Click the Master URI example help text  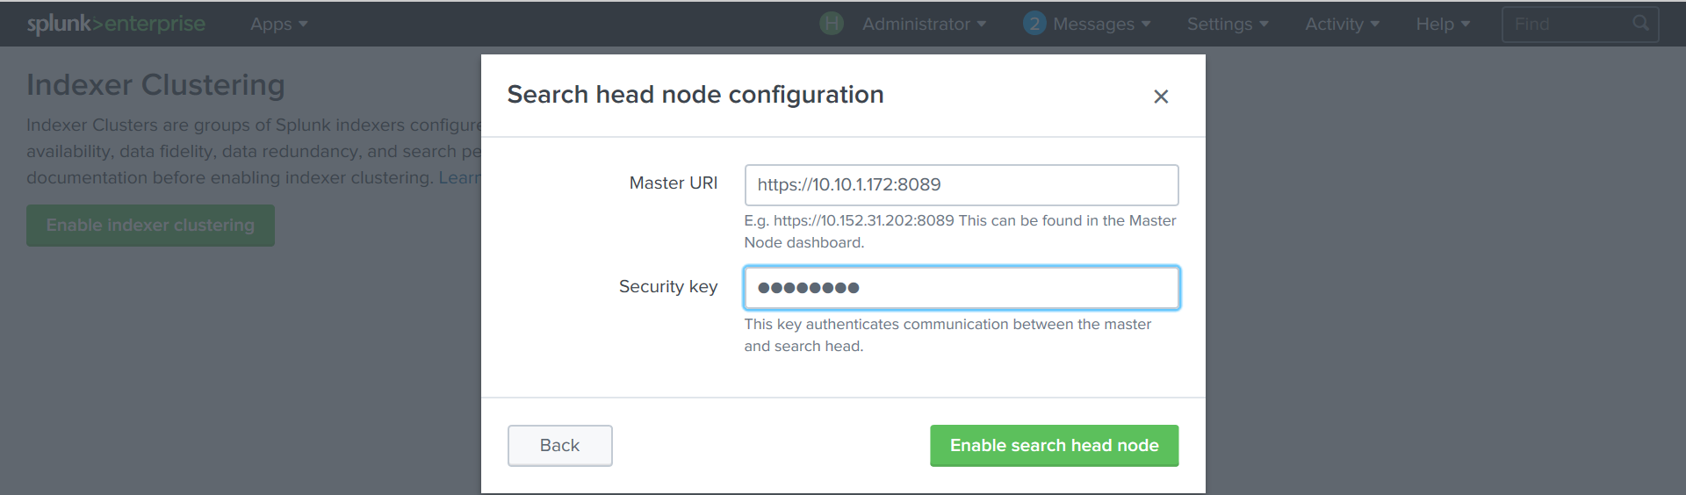[960, 232]
